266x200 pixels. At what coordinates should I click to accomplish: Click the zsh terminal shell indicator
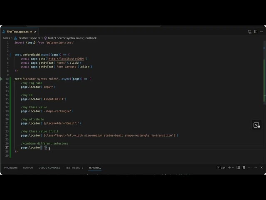(x=221, y=167)
